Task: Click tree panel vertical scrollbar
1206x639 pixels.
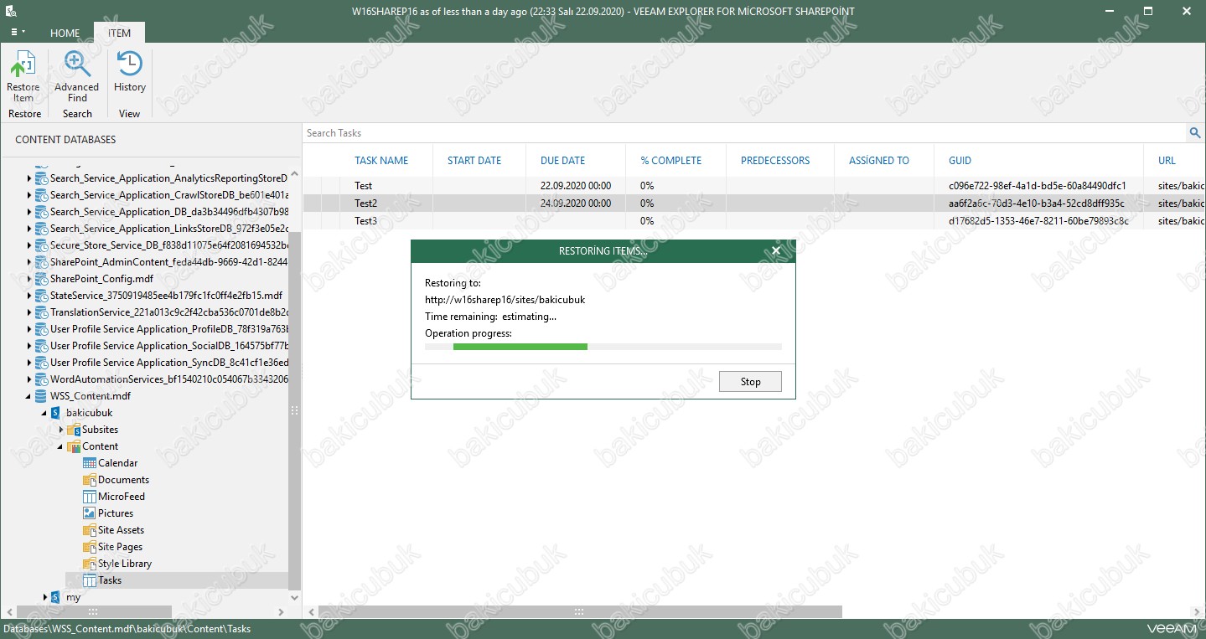Action: click(294, 410)
